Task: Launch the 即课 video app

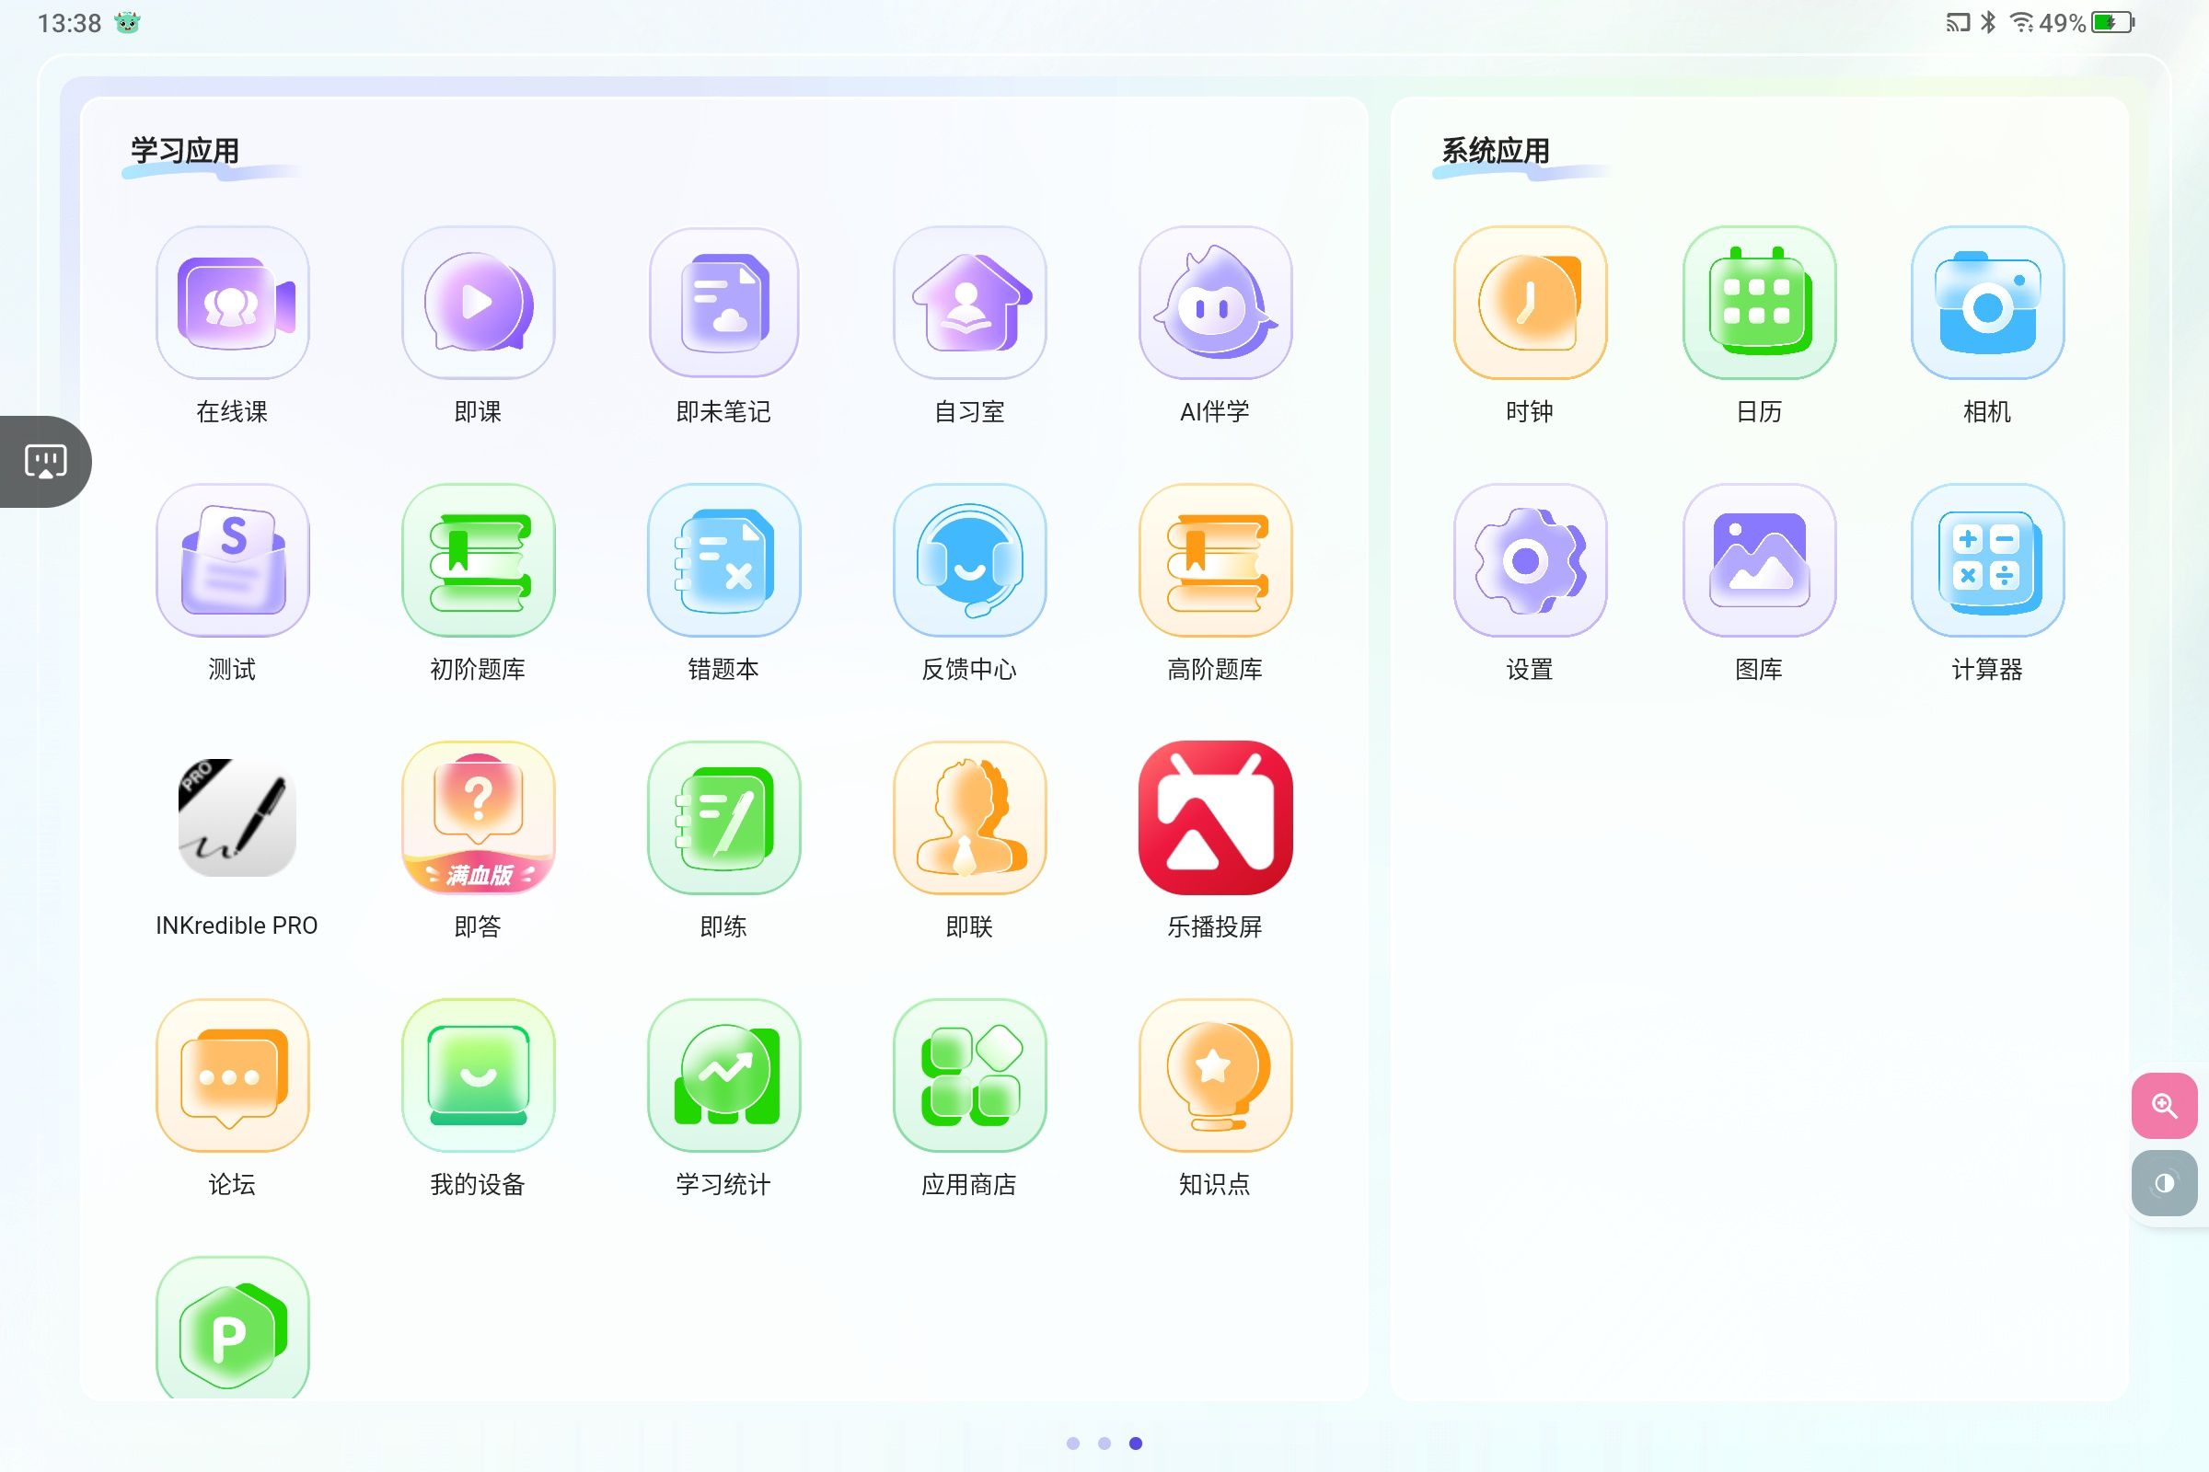Action: tap(478, 303)
